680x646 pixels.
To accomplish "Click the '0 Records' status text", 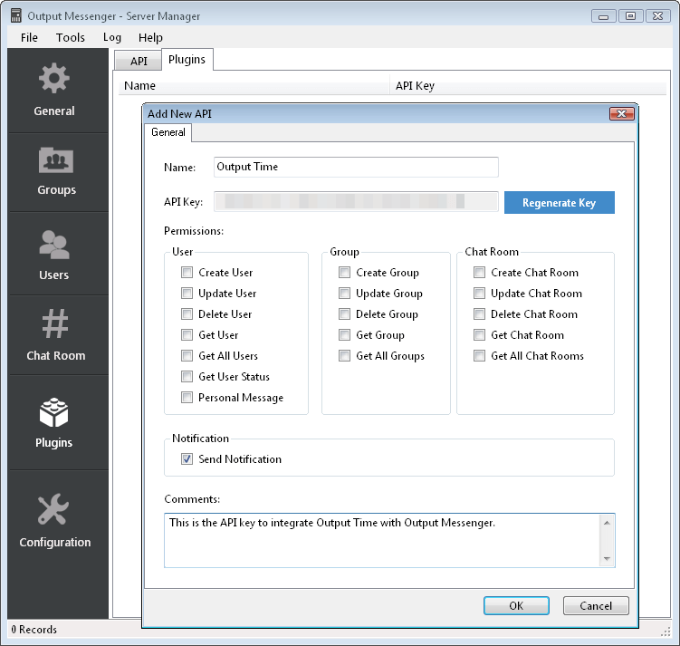I will tap(34, 630).
